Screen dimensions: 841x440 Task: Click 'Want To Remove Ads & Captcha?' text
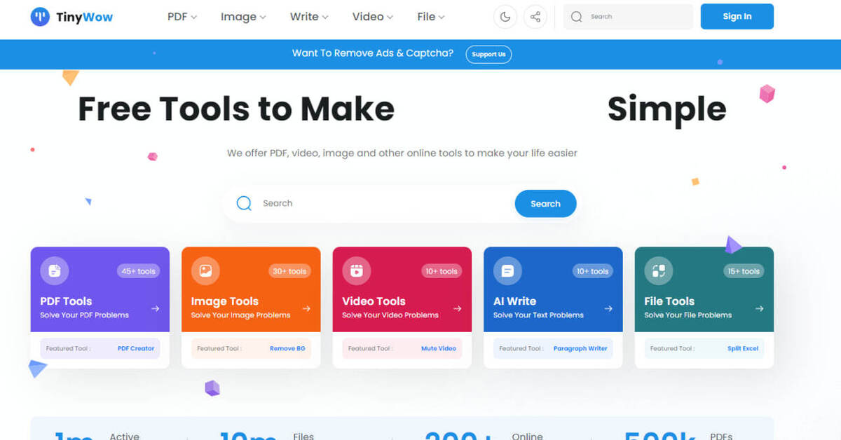coord(373,53)
